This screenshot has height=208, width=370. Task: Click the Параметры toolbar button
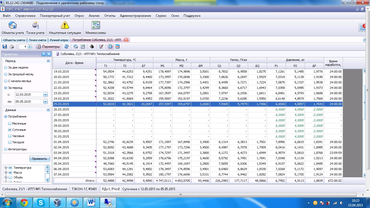click(48, 47)
